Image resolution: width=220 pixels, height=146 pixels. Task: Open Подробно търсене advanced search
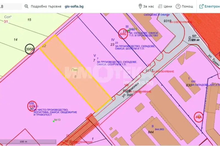point(46,6)
